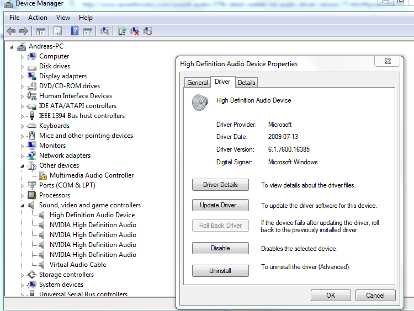This screenshot has width=414, height=311.
Task: Click the Back arrow toolbar icon
Action: 11,31
